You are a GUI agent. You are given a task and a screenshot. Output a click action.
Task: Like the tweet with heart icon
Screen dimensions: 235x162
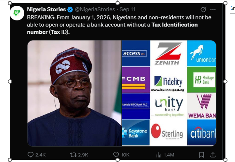(x=116, y=155)
